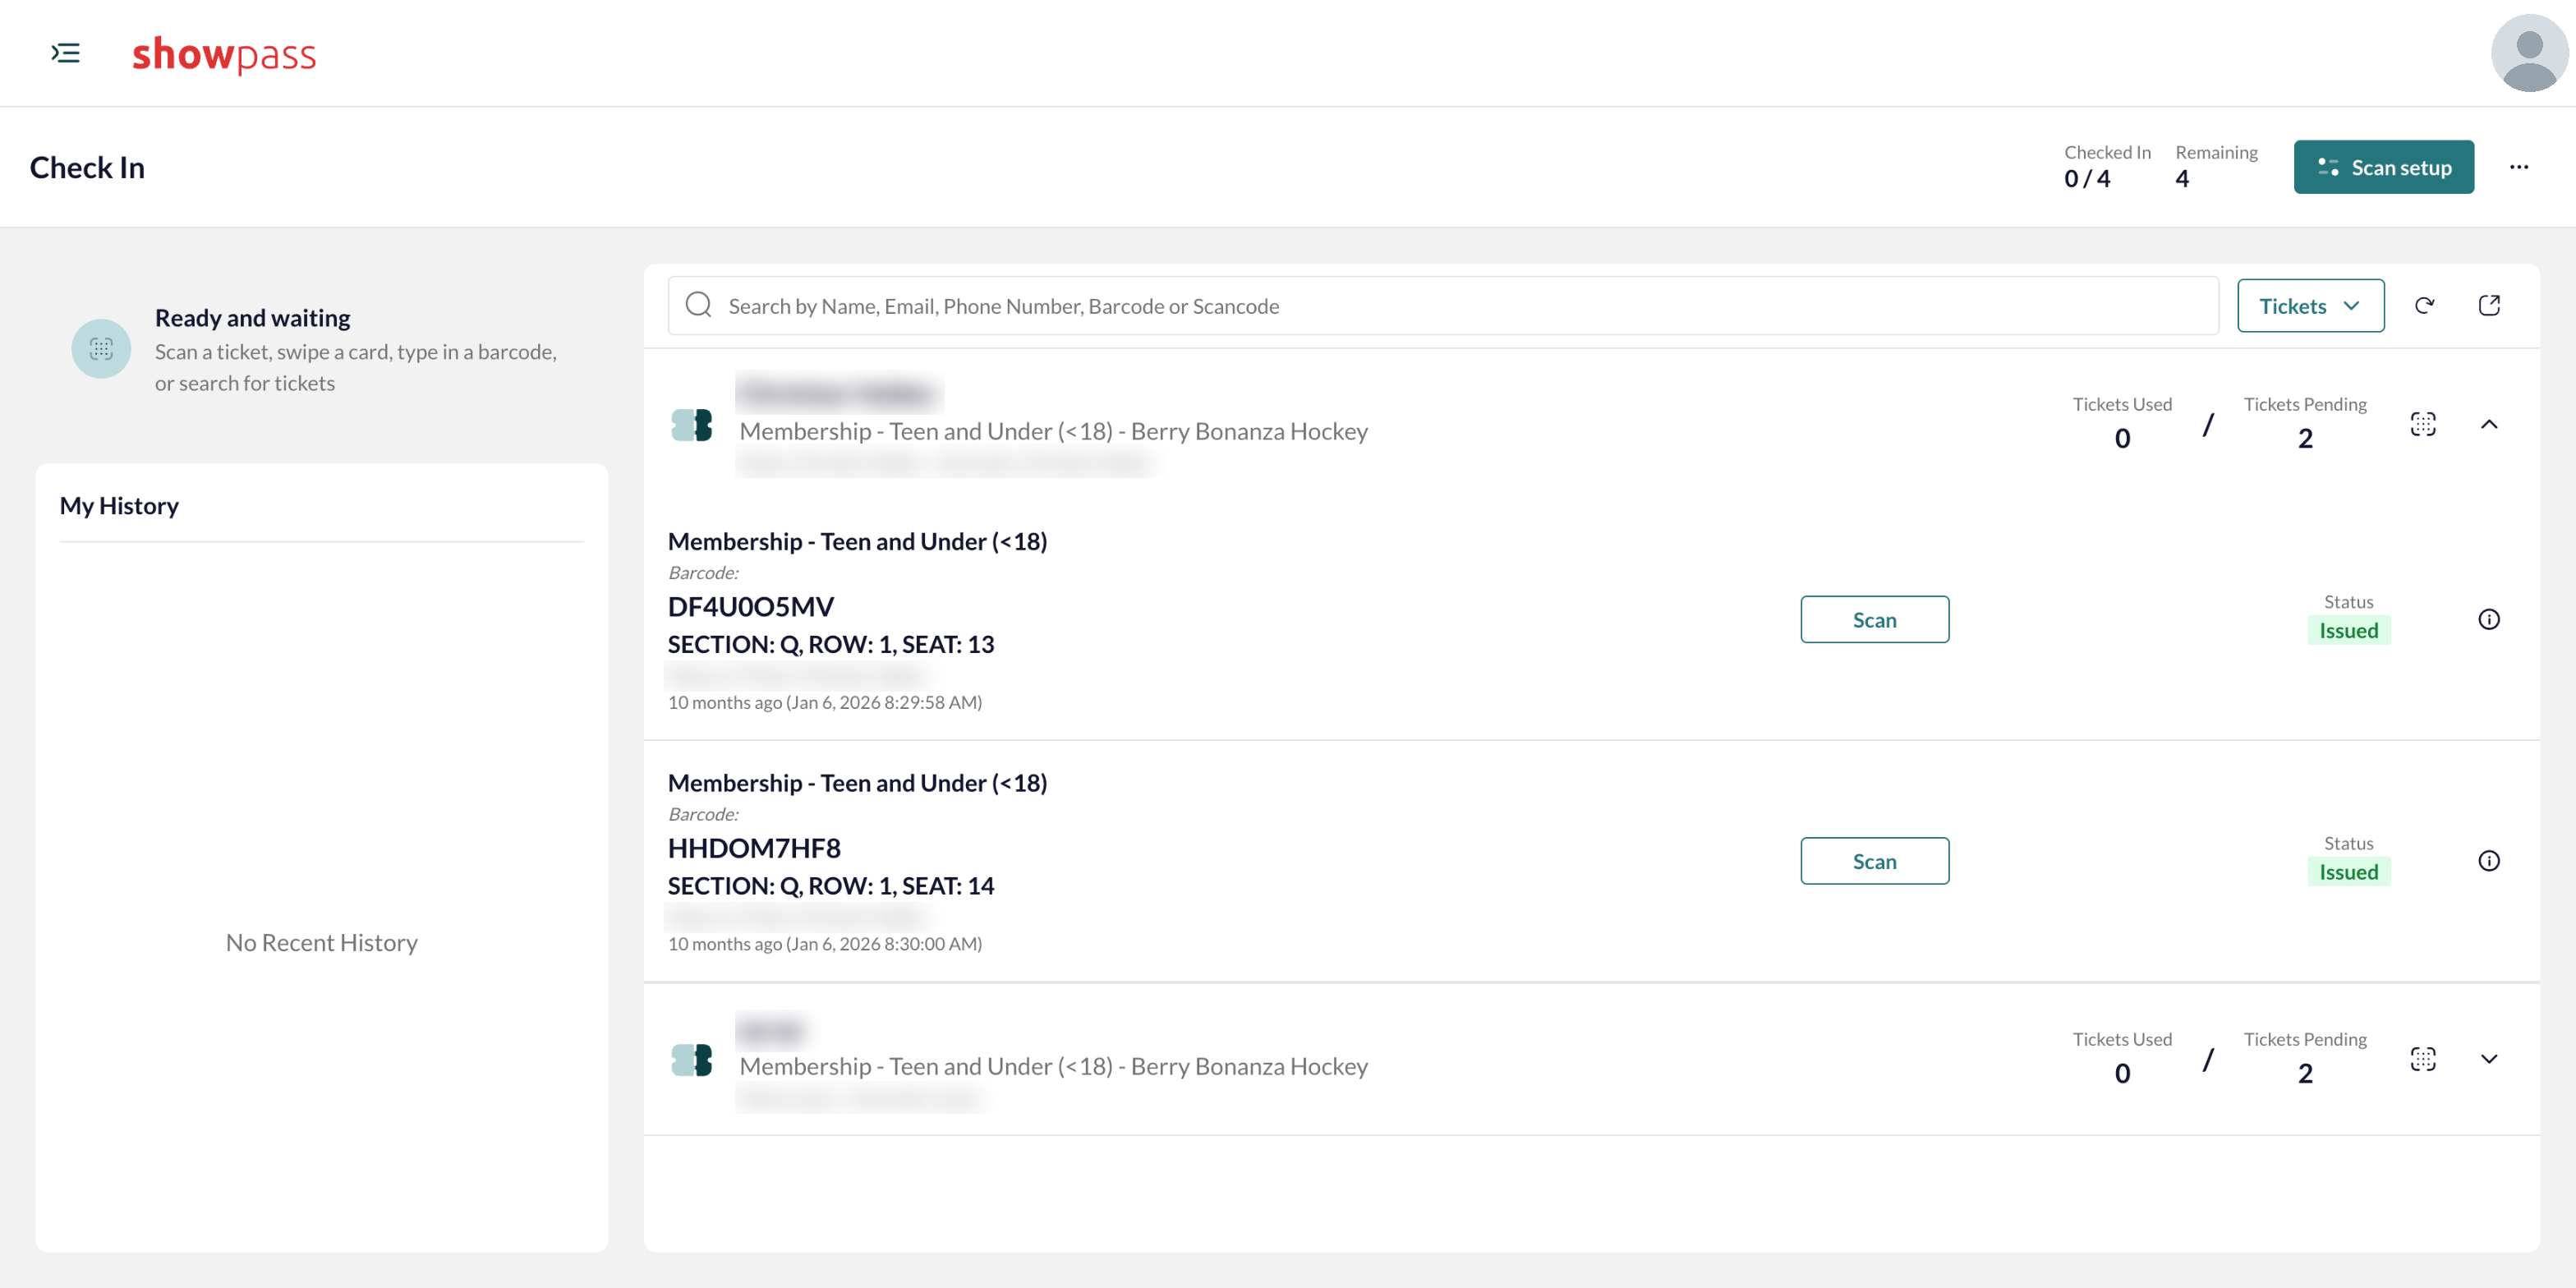The height and width of the screenshot is (1288, 2576).
Task: Scan ticket with barcode DF4U0O5MV
Action: click(1874, 620)
